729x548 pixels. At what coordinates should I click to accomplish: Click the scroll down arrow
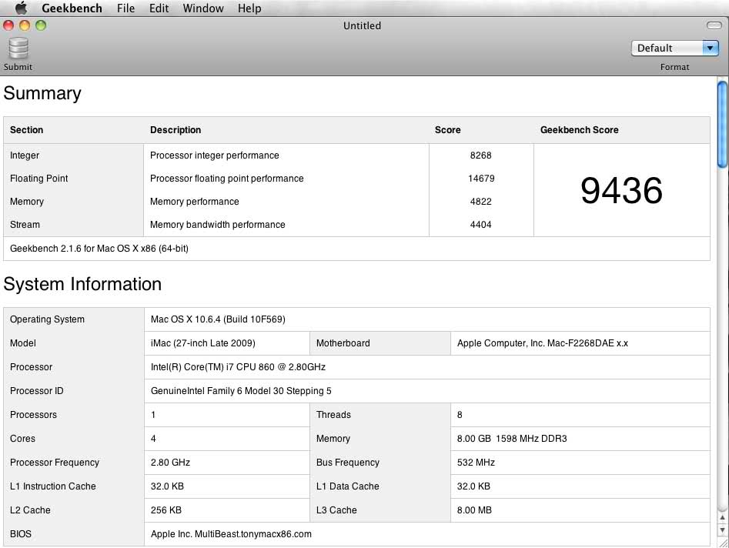(722, 530)
